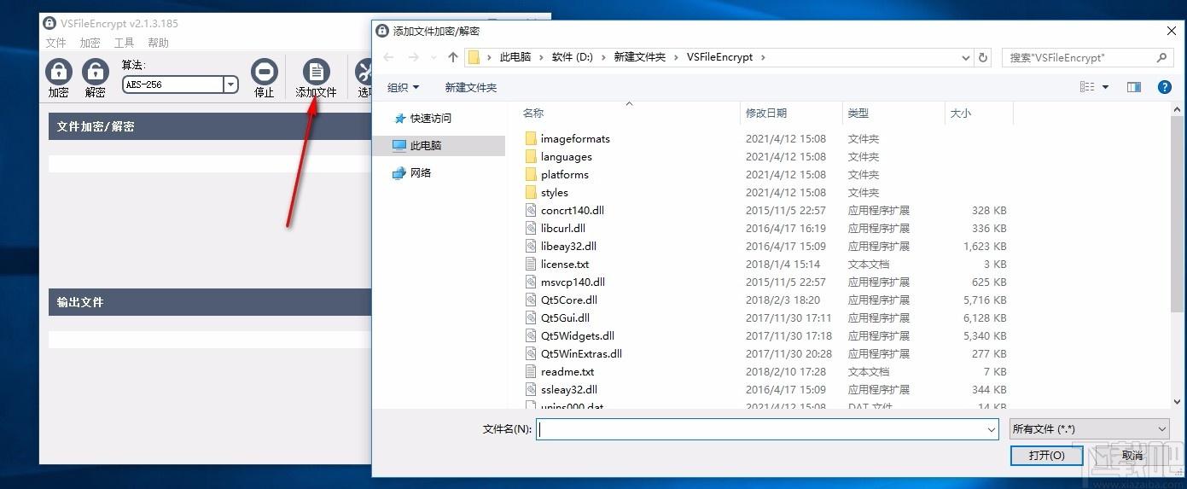
Task: Open the 帮助 menu in VSFileEncrypt
Action: coord(159,43)
